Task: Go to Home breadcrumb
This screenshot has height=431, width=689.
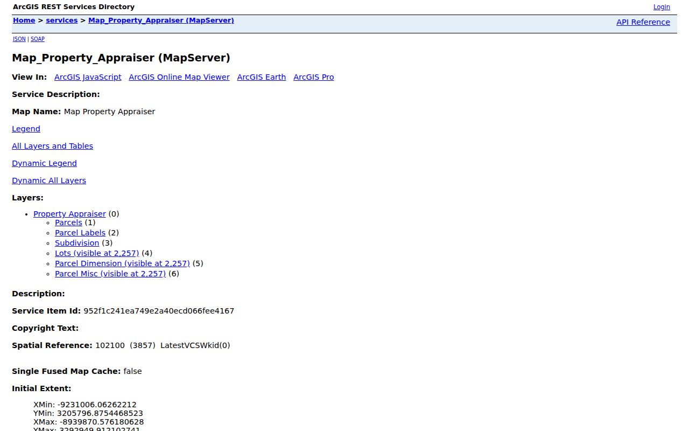Action: coord(24,20)
